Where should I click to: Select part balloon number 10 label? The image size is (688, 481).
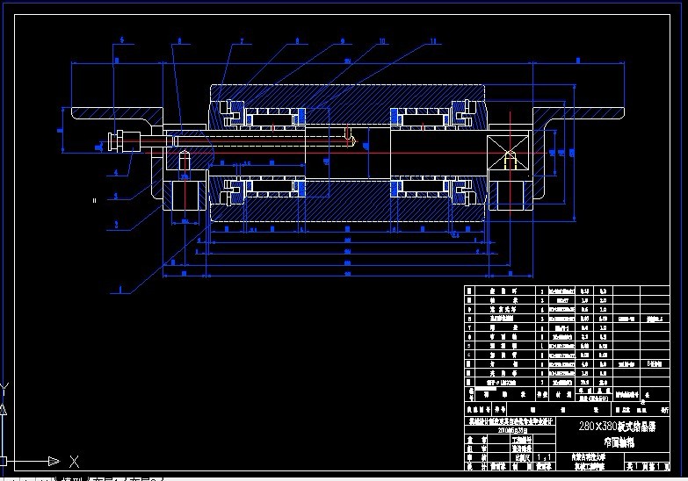point(382,41)
